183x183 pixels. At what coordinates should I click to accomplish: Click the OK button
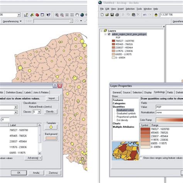pos(19,173)
